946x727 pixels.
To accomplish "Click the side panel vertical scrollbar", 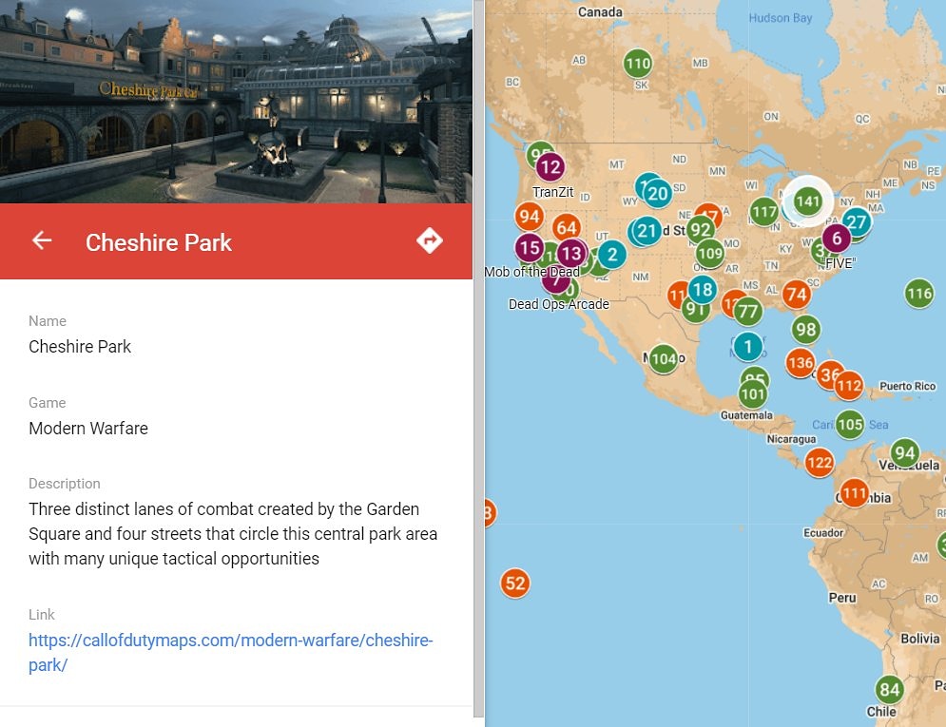I will pos(479,358).
